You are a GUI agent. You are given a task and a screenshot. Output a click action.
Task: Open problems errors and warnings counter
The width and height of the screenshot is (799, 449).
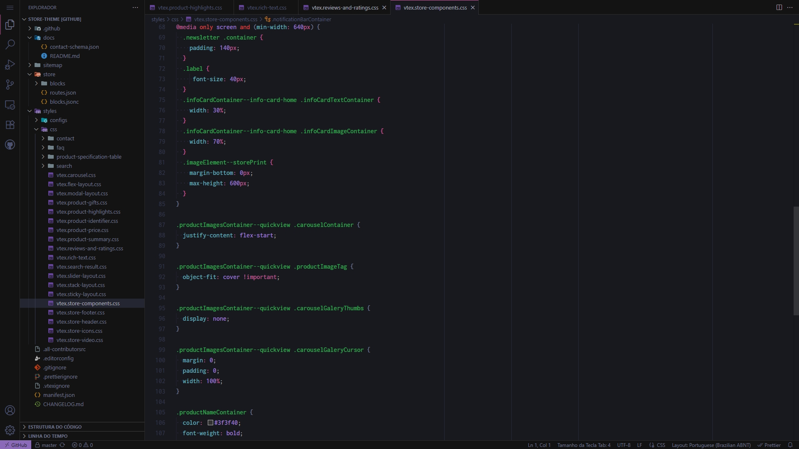click(x=82, y=445)
